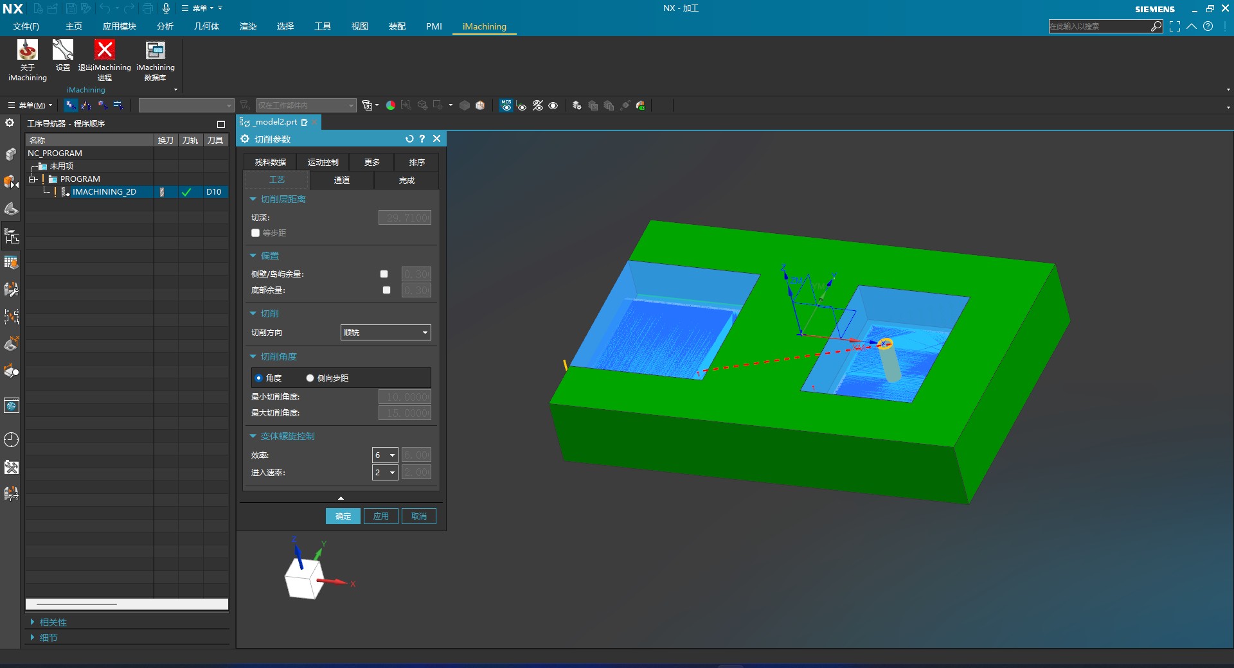Open 进入速率 level dropdown
This screenshot has height=668, width=1234.
click(385, 473)
